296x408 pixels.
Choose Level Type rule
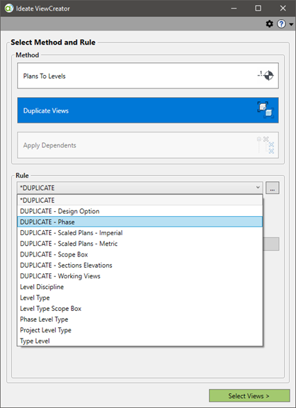[140, 297]
